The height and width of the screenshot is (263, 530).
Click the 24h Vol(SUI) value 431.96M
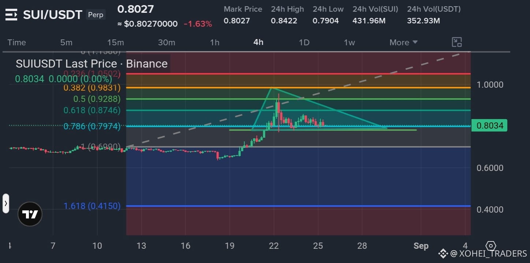click(x=369, y=21)
